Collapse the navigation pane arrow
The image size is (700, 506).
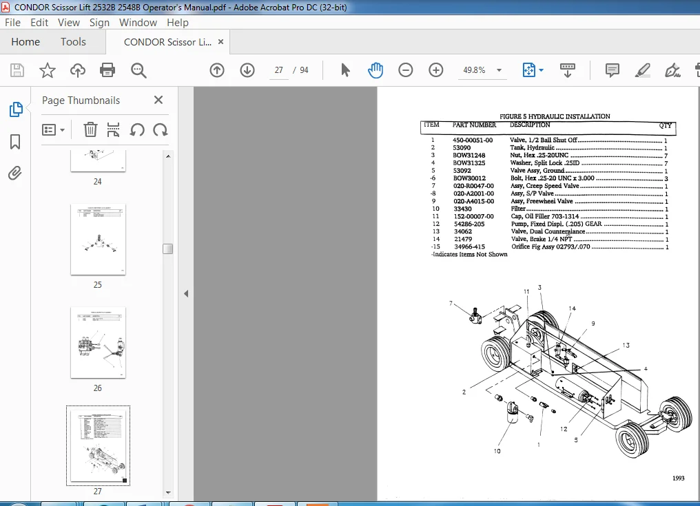point(186,293)
